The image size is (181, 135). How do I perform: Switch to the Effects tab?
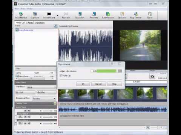point(30,23)
